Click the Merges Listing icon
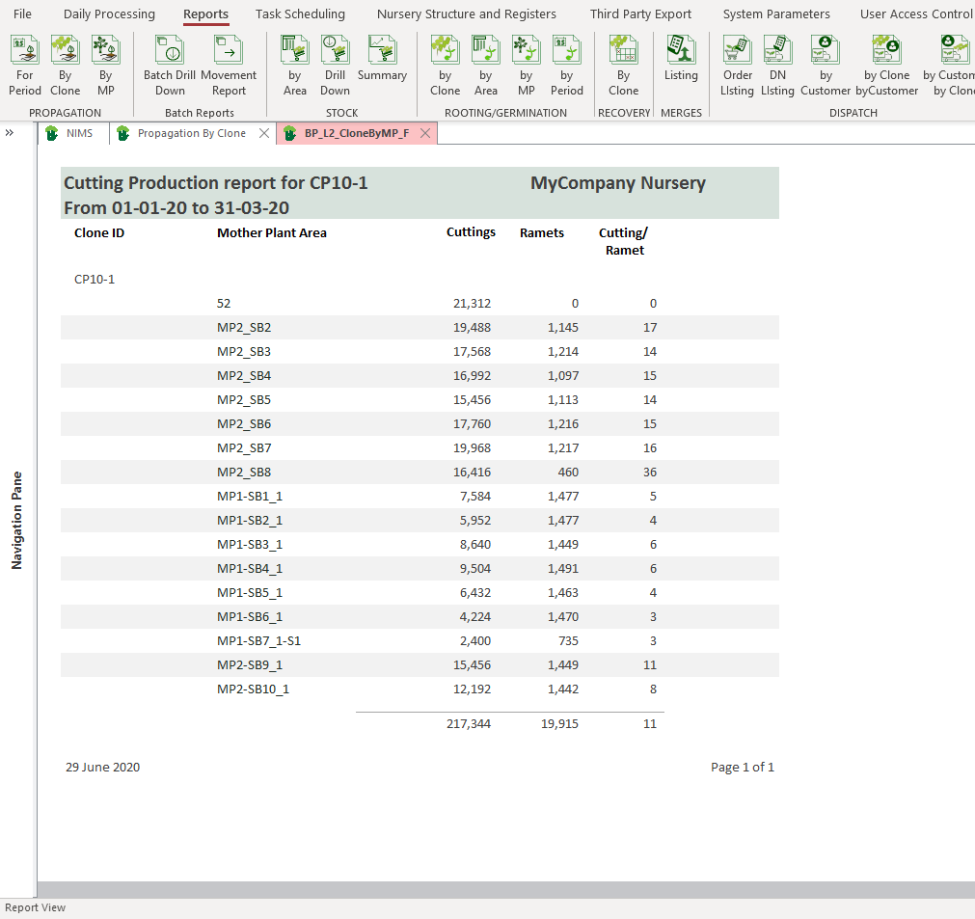The image size is (975, 919). tap(681, 58)
